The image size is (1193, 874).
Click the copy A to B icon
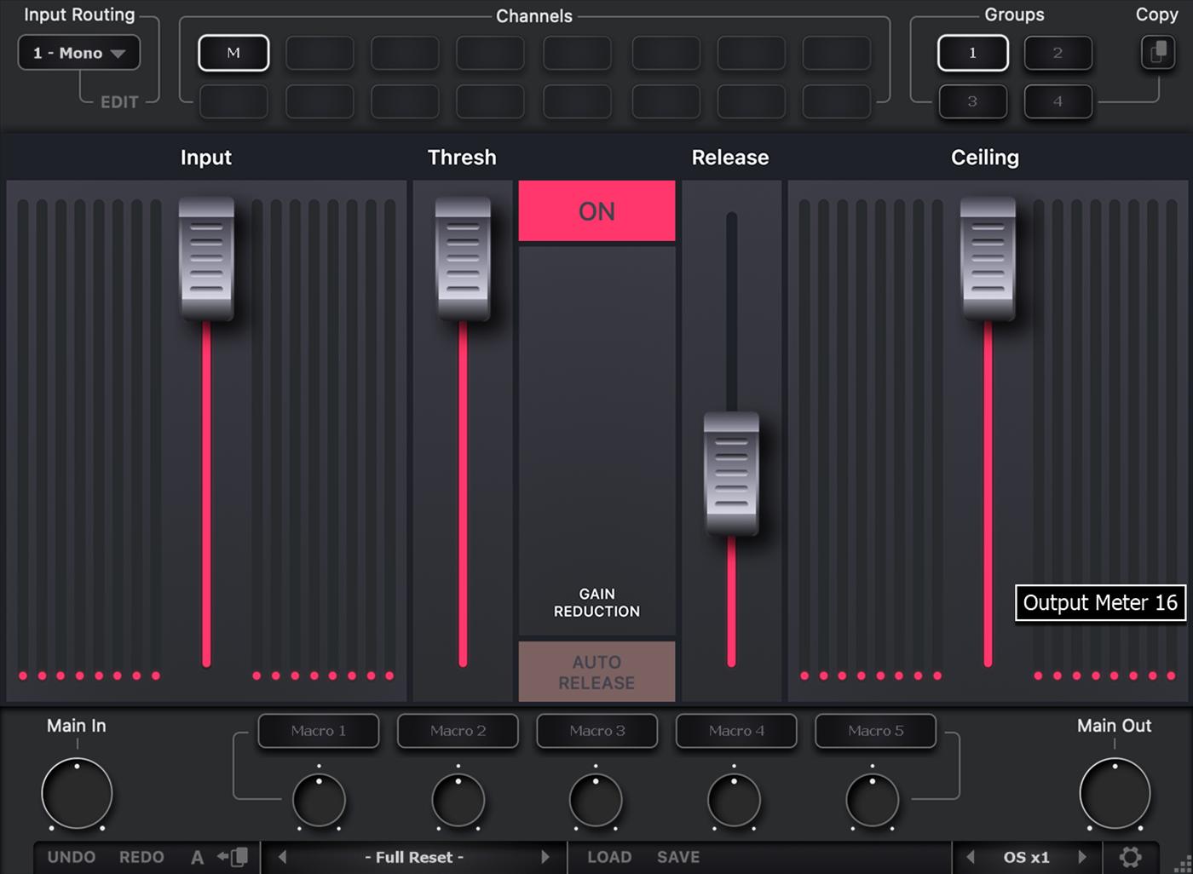click(x=233, y=857)
